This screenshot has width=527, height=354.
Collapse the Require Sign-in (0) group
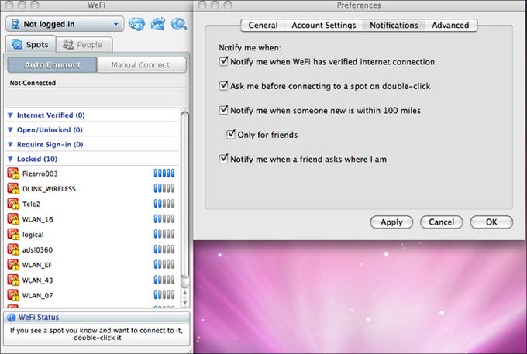[10, 144]
